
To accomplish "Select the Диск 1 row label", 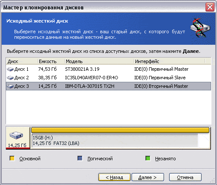I will tap(21, 69).
